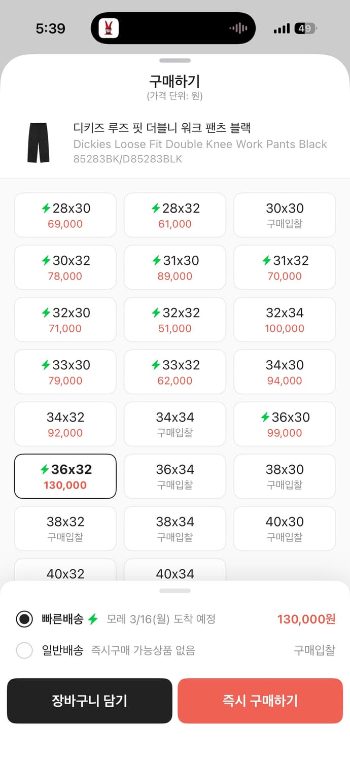Tap the audio waveform indicator in Dynamic Island
The height and width of the screenshot is (761, 350).
click(238, 28)
